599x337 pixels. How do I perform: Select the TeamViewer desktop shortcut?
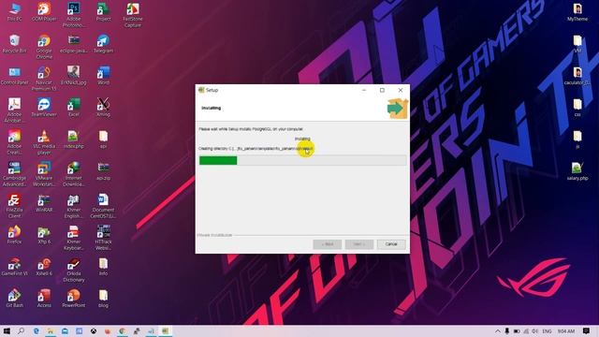(44, 108)
